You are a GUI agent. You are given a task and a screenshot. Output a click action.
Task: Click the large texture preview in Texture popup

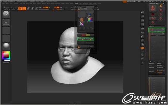coord(82,14)
